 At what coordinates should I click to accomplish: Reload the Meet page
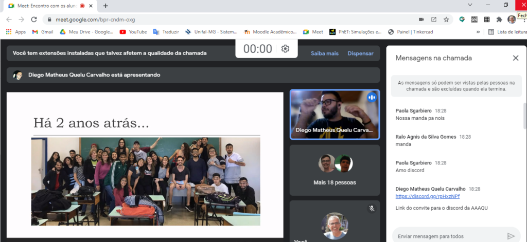[x=34, y=20]
